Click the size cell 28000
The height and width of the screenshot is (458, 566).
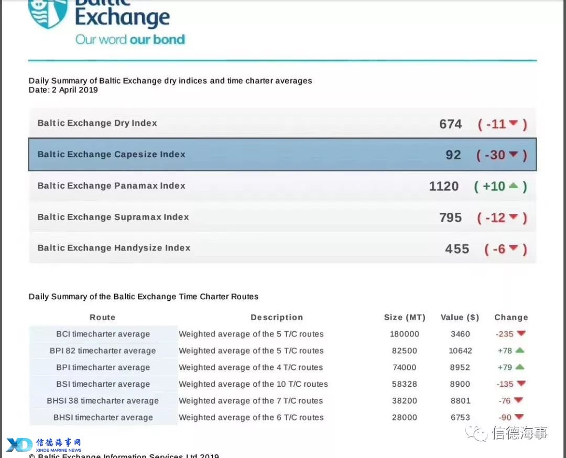pyautogui.click(x=405, y=417)
